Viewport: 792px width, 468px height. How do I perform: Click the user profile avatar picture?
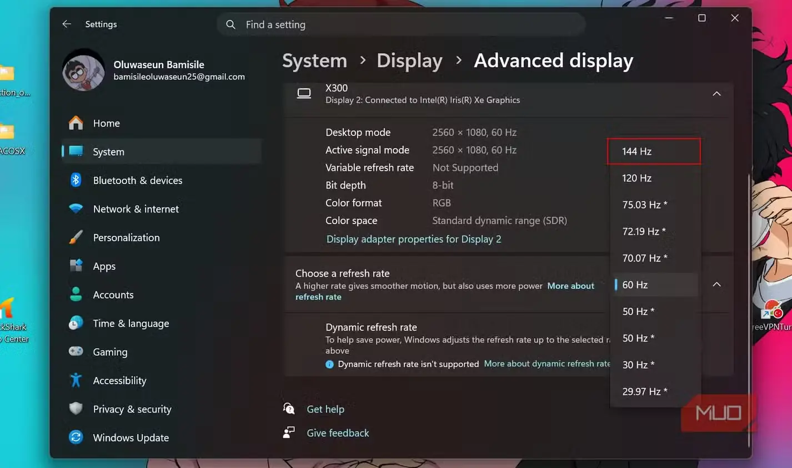pyautogui.click(x=84, y=70)
